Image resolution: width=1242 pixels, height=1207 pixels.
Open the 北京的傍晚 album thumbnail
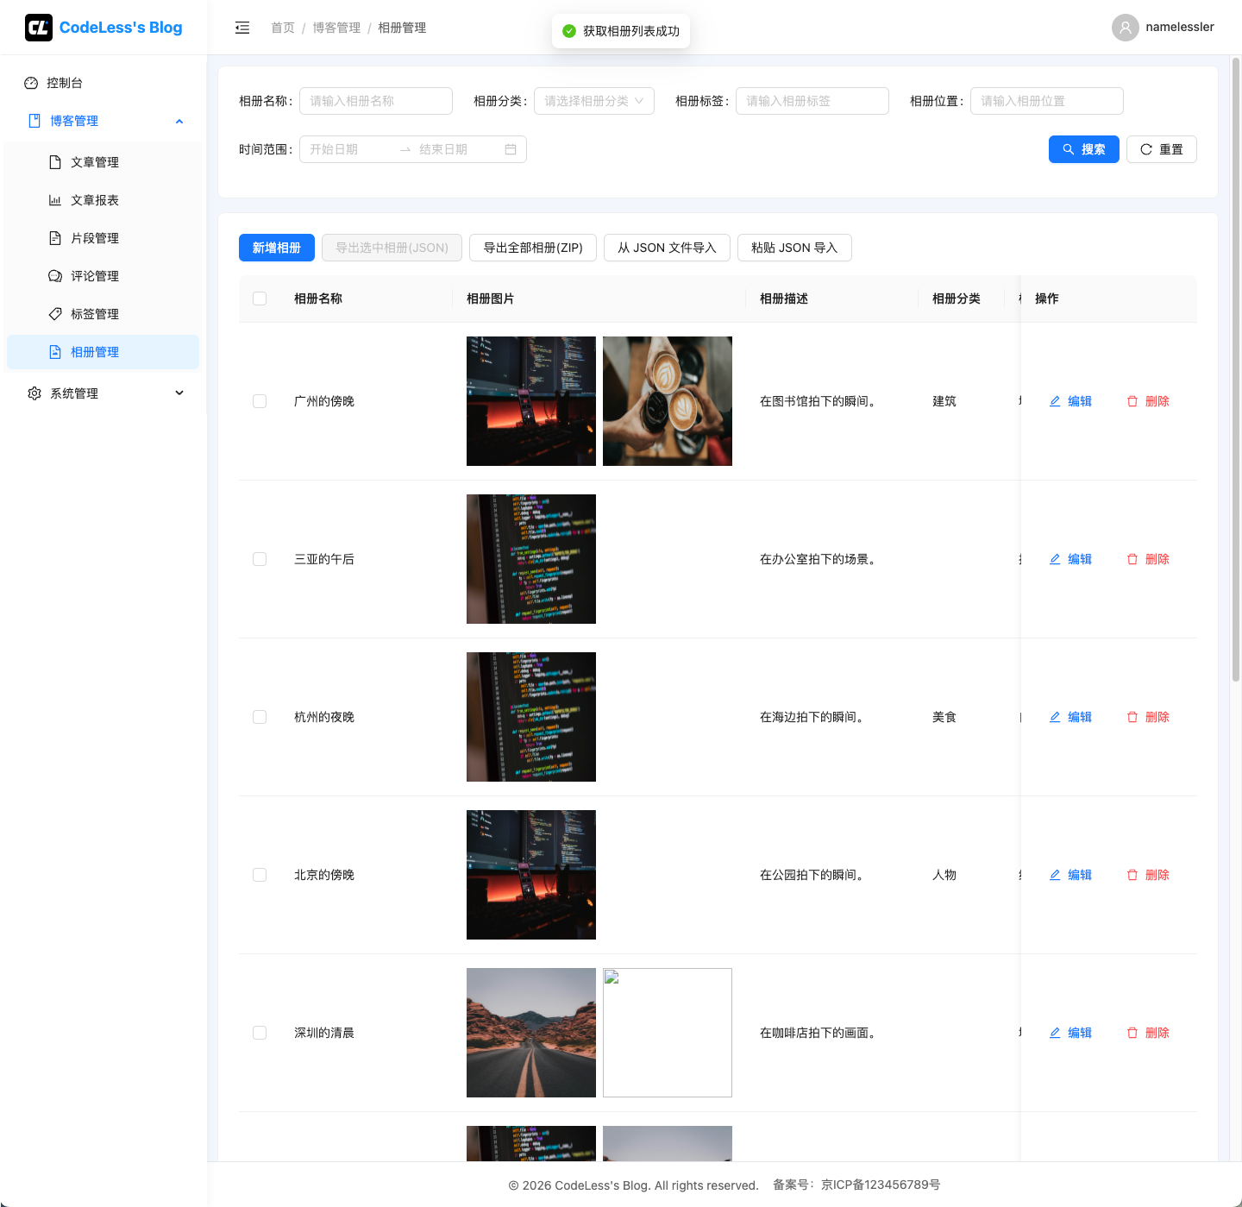point(531,875)
